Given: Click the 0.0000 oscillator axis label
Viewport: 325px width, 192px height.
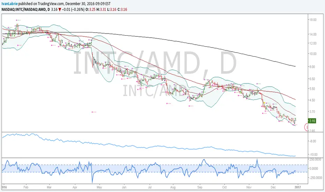Looking at the screenshot, I should pyautogui.click(x=313, y=169).
